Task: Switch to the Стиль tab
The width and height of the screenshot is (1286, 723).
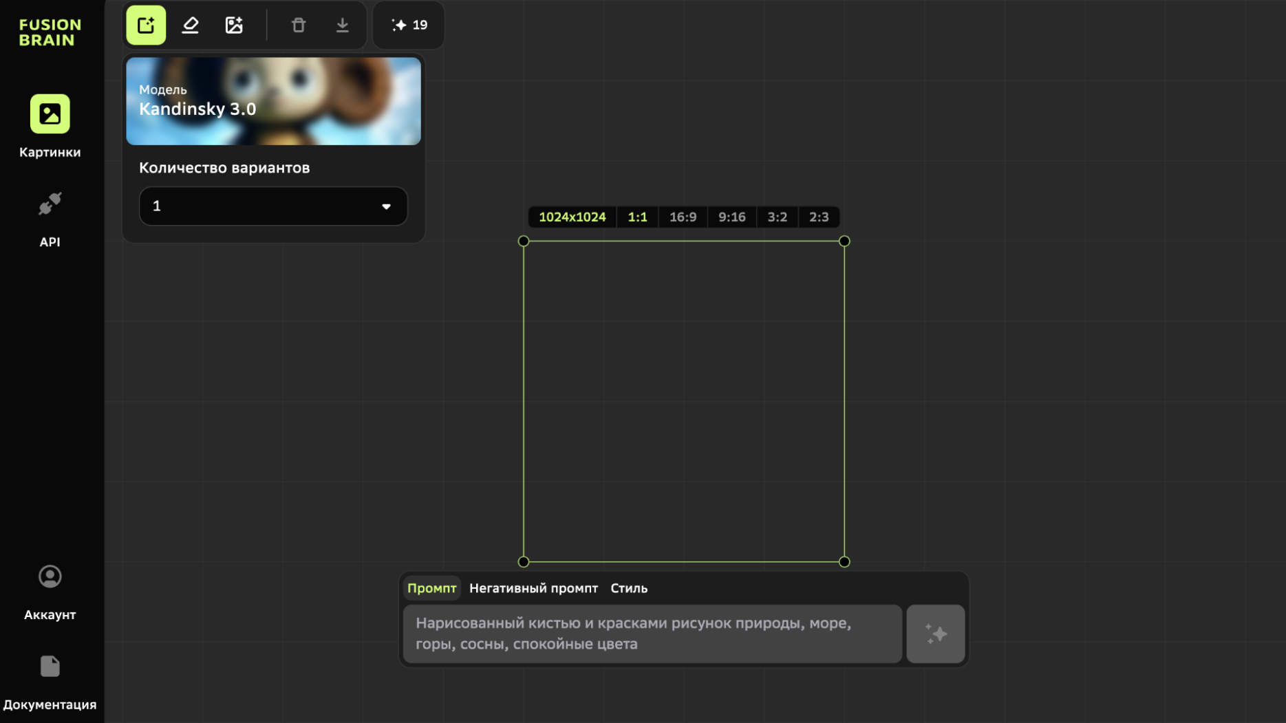Action: click(x=629, y=588)
